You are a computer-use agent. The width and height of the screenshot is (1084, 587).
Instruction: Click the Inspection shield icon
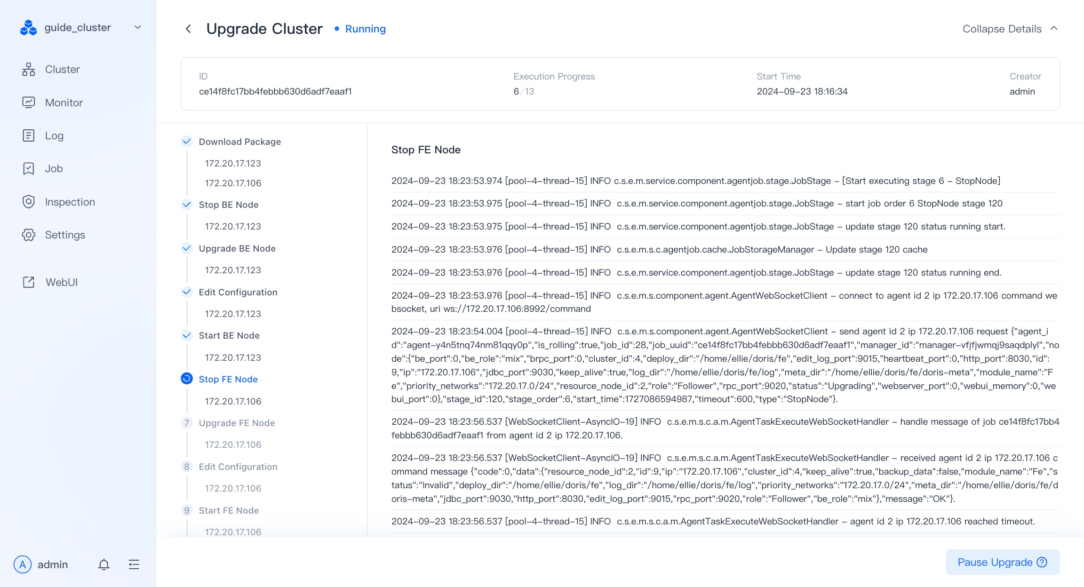[x=29, y=202]
